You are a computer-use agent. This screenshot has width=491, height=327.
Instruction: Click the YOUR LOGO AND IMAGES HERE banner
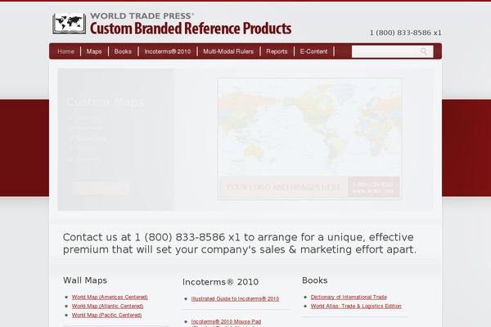[284, 187]
